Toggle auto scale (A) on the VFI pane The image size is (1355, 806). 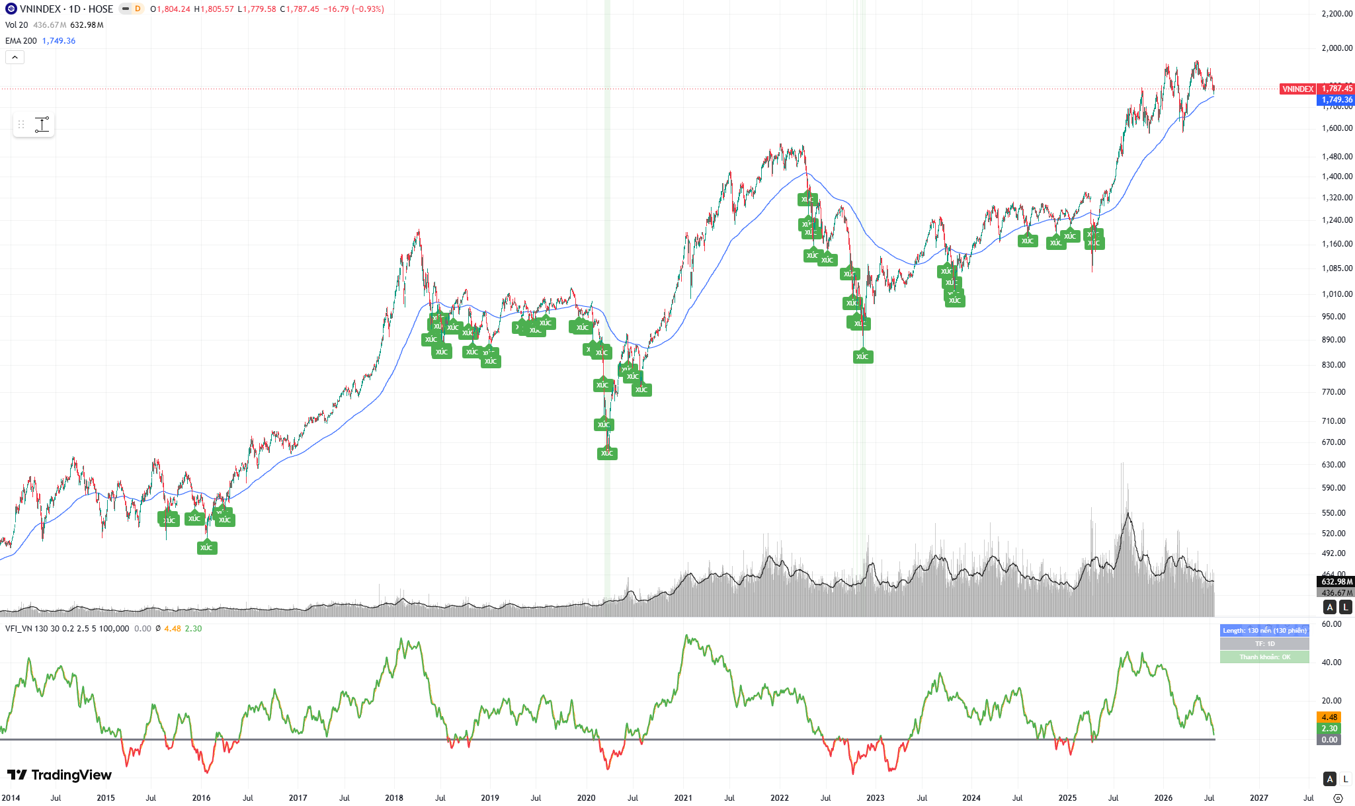(x=1330, y=779)
